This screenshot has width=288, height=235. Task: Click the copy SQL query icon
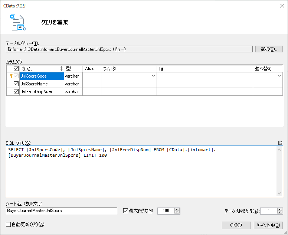pos(280,143)
